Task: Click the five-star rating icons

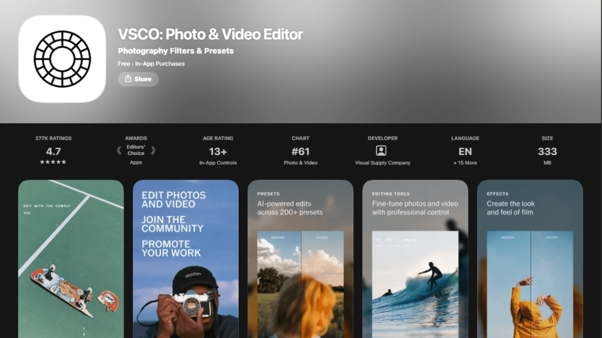Action: click(53, 162)
